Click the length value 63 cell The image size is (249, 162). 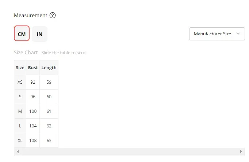tap(49, 140)
